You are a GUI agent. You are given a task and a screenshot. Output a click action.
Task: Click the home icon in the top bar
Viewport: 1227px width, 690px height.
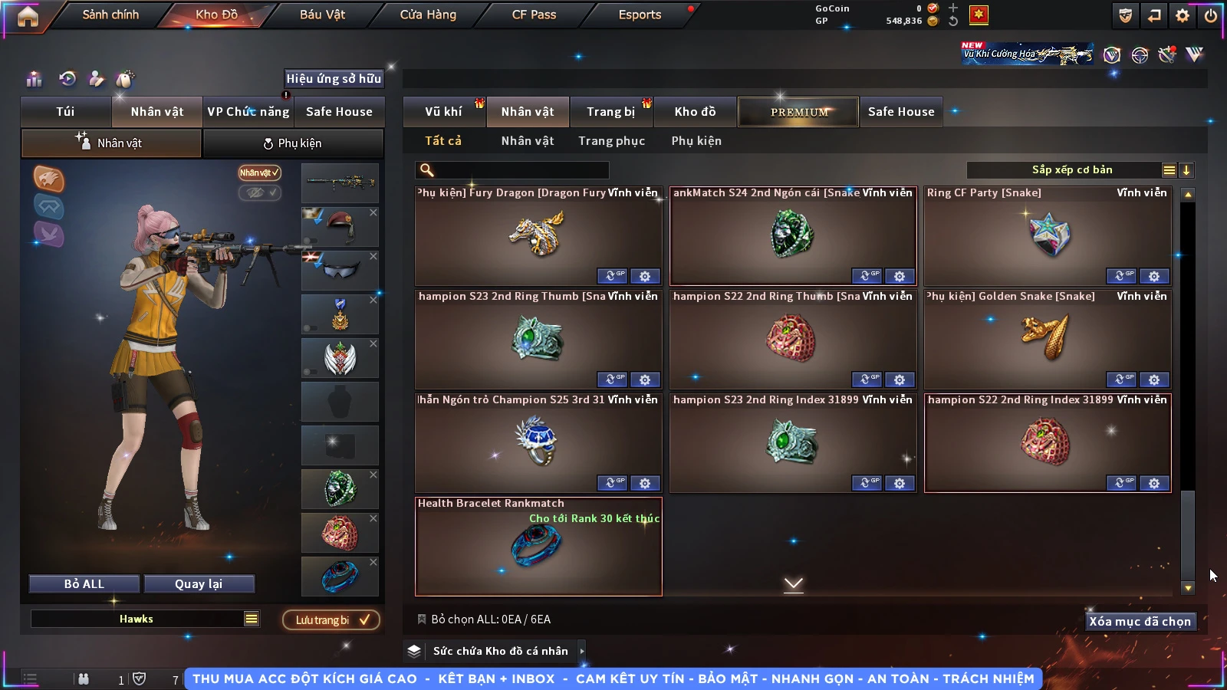tap(28, 16)
